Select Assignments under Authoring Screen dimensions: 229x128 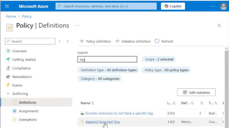tap(29, 111)
